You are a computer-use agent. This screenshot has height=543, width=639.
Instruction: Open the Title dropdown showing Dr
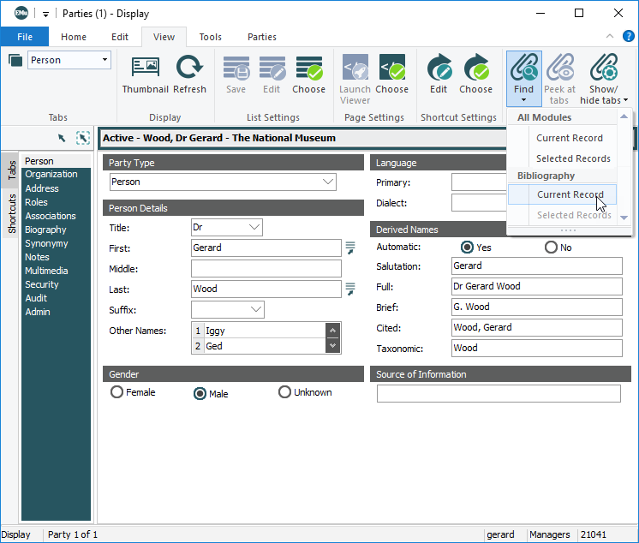254,227
